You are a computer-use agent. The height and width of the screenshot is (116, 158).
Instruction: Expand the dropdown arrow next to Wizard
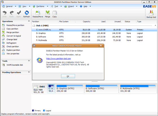(77, 6)
